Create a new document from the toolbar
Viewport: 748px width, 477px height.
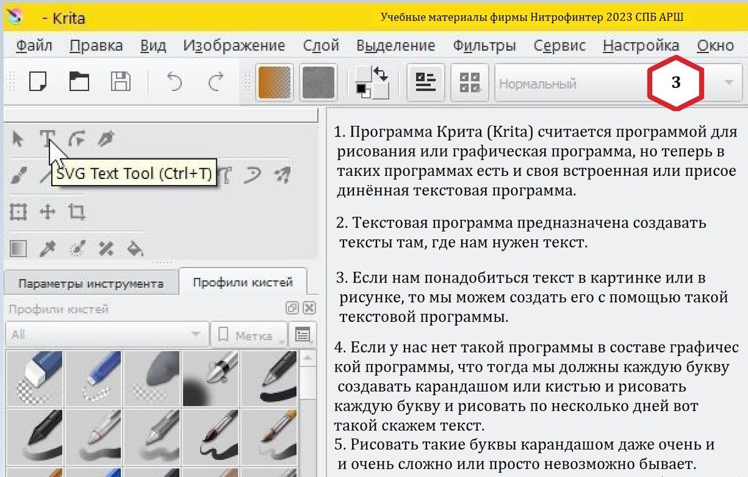38,82
